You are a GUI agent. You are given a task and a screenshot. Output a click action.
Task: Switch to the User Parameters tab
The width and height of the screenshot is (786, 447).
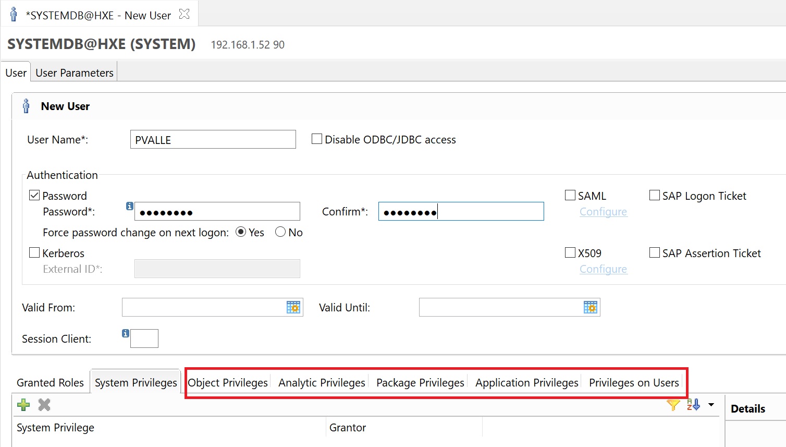pyautogui.click(x=74, y=73)
